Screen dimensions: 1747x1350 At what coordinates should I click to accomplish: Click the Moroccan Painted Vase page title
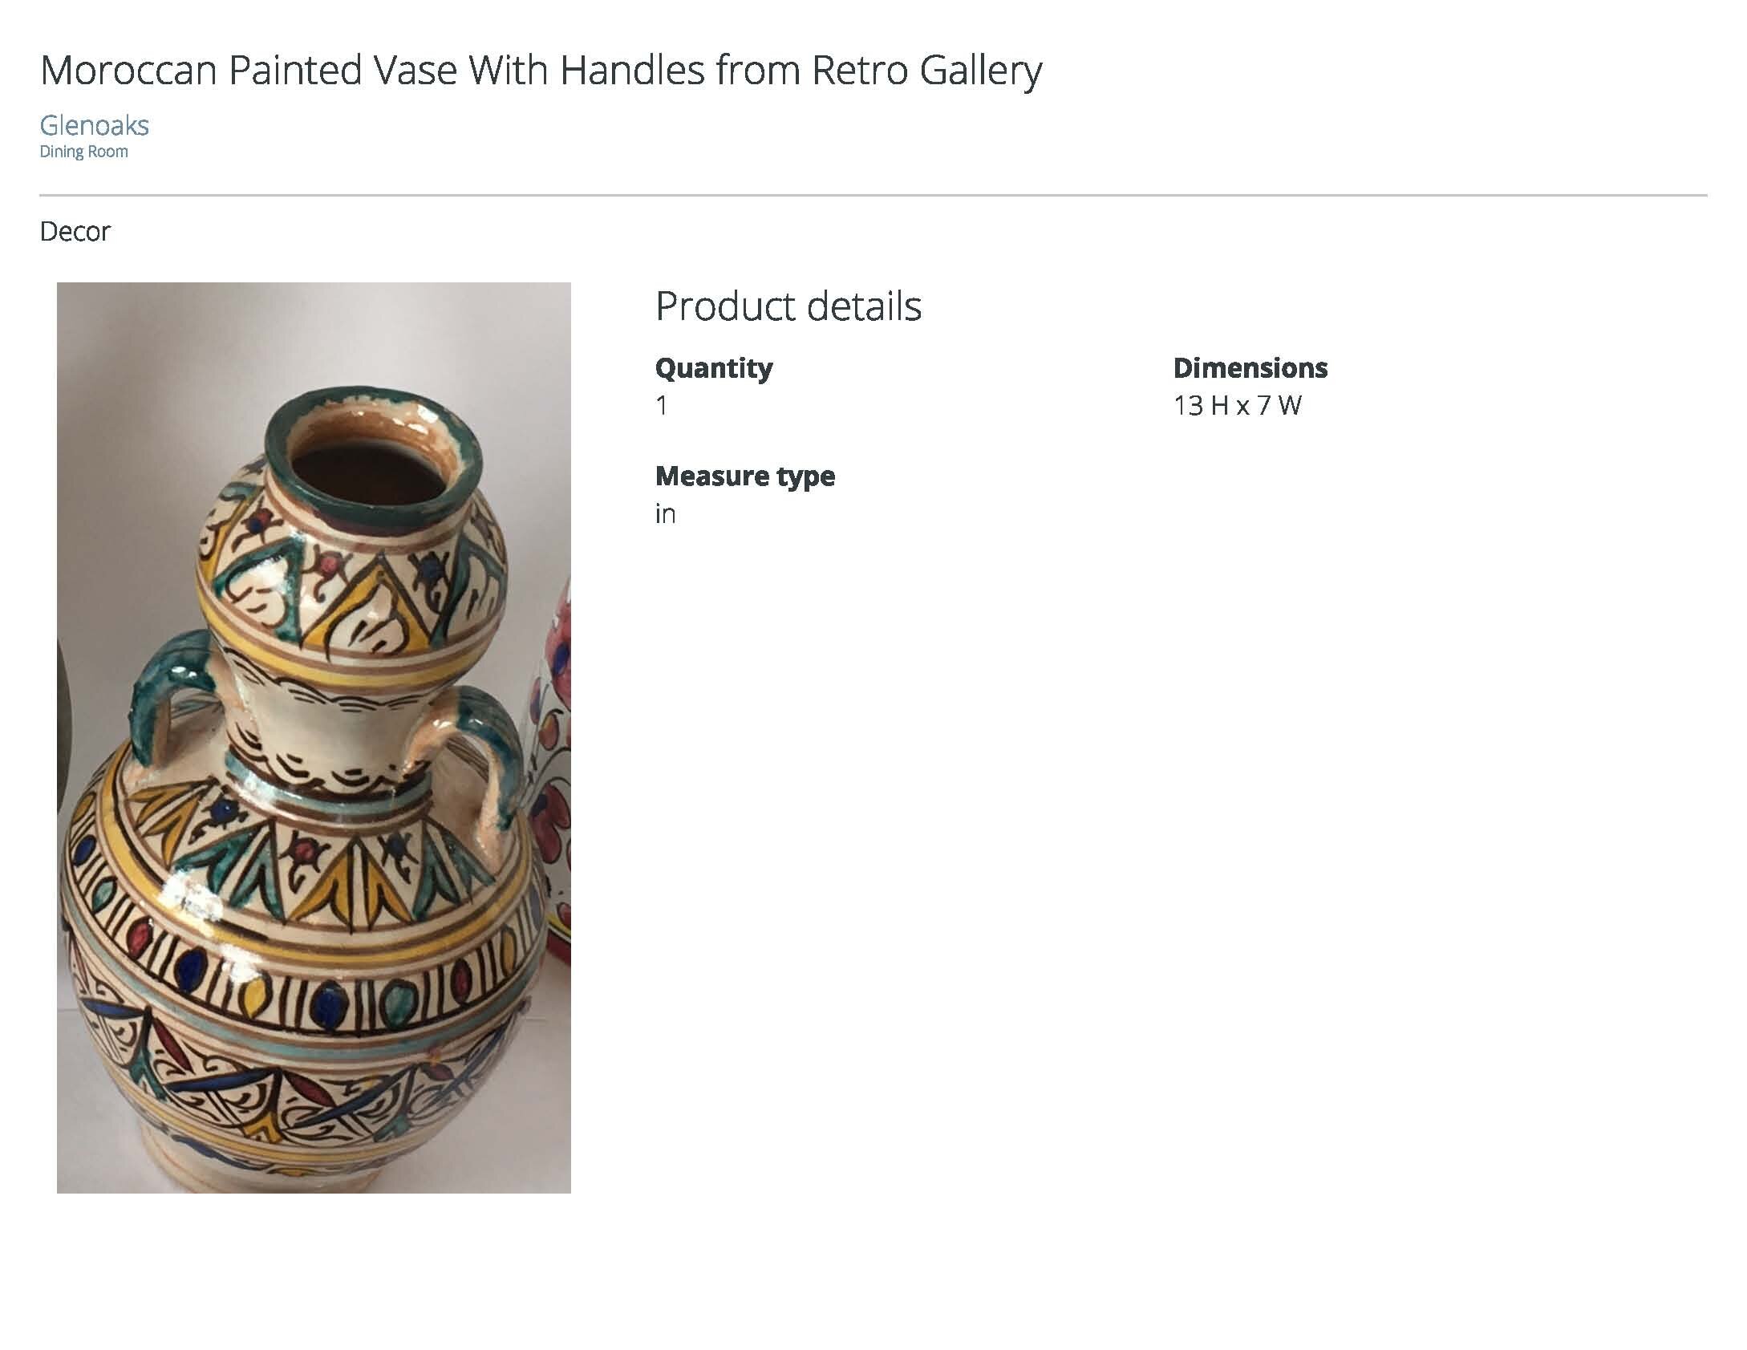(x=541, y=71)
